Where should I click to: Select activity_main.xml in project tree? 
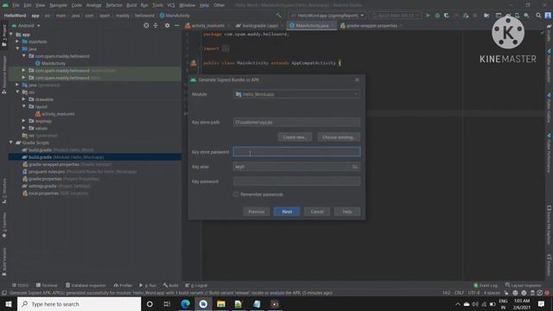click(x=58, y=114)
